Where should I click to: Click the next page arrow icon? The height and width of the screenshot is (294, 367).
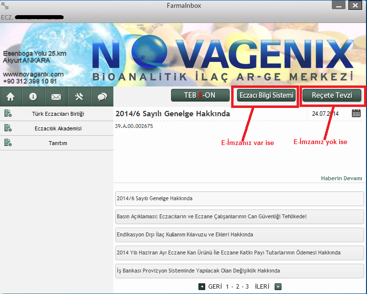point(278,287)
